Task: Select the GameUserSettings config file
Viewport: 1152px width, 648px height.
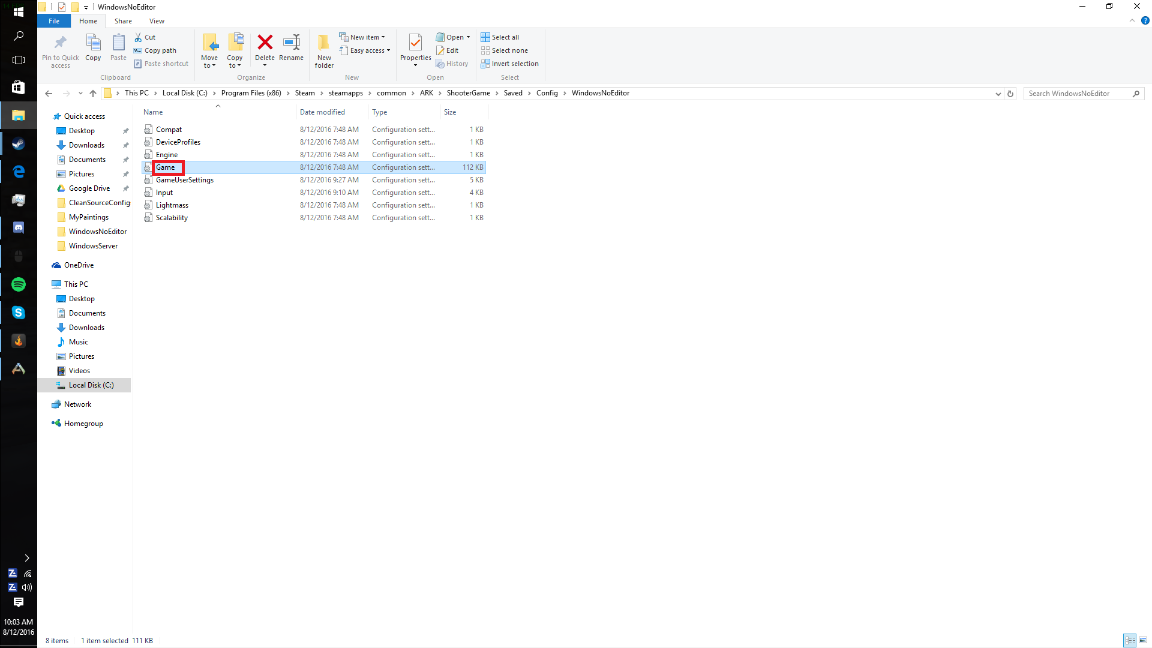Action: point(184,180)
